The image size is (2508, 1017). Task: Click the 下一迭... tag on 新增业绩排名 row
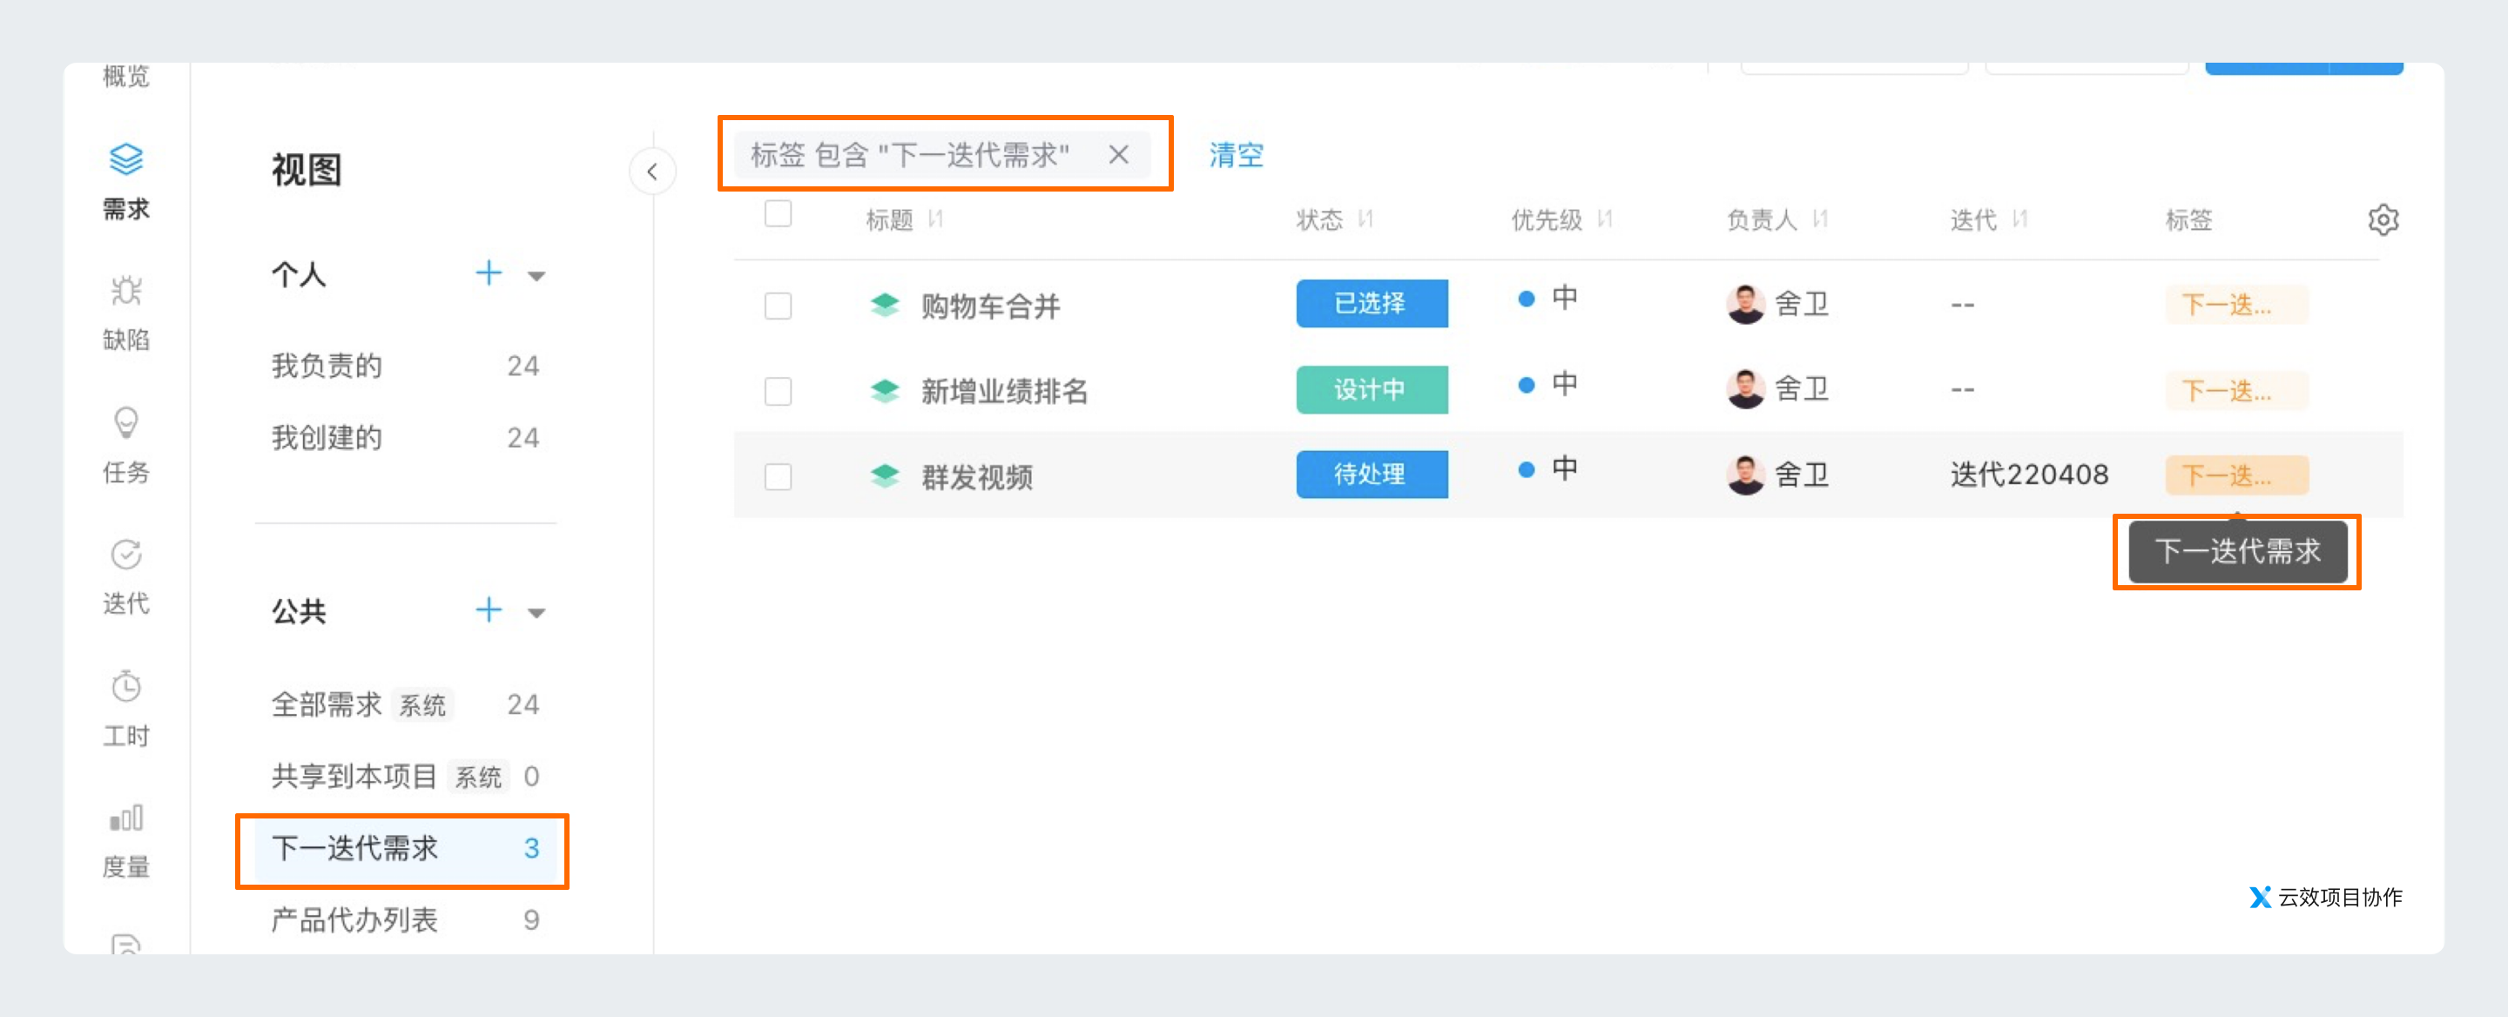2236,390
